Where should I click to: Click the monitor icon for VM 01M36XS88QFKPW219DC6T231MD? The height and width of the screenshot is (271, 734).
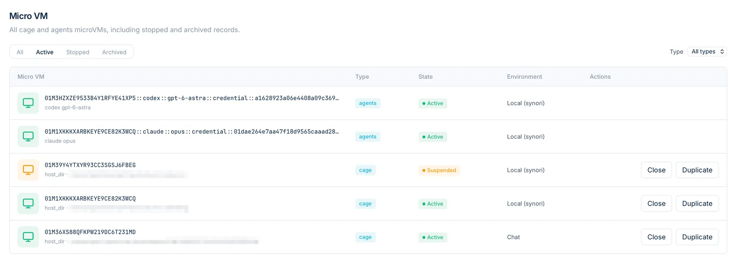[28, 237]
